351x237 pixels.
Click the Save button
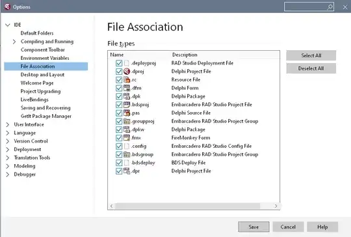click(253, 227)
